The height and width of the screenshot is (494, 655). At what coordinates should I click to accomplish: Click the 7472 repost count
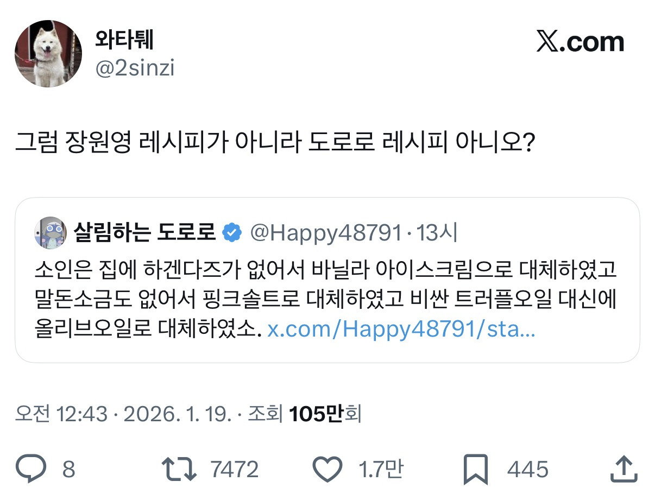coord(234,469)
